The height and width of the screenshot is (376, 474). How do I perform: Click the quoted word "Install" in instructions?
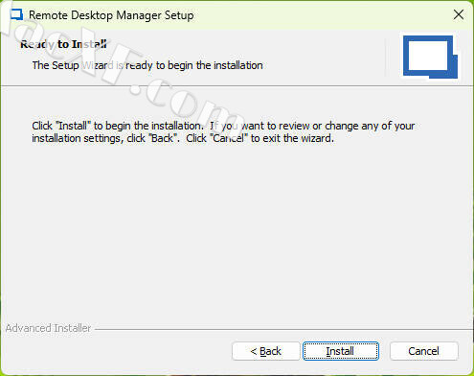(73, 126)
